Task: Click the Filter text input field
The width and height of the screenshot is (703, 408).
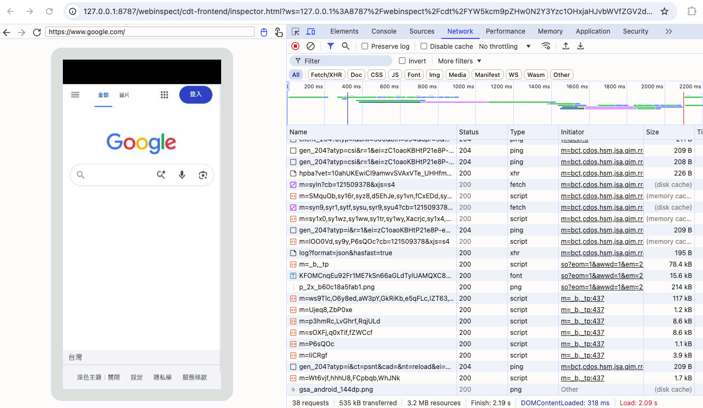Action: [x=341, y=61]
